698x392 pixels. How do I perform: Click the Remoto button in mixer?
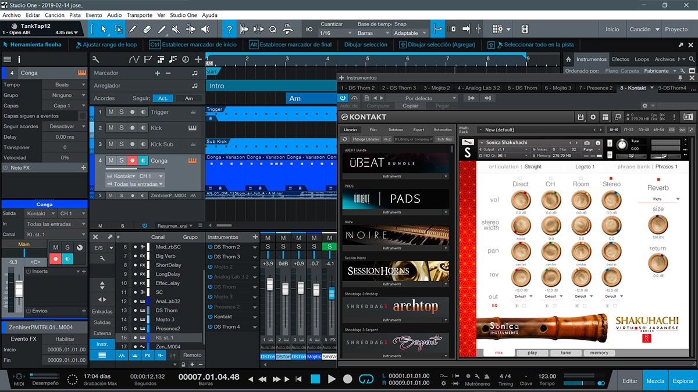point(192,355)
